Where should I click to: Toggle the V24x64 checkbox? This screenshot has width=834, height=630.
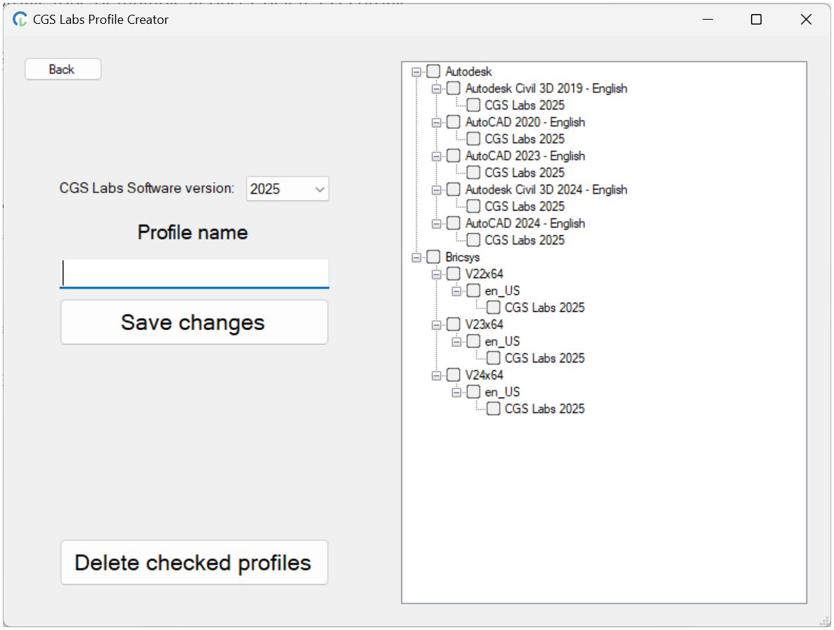click(x=454, y=375)
